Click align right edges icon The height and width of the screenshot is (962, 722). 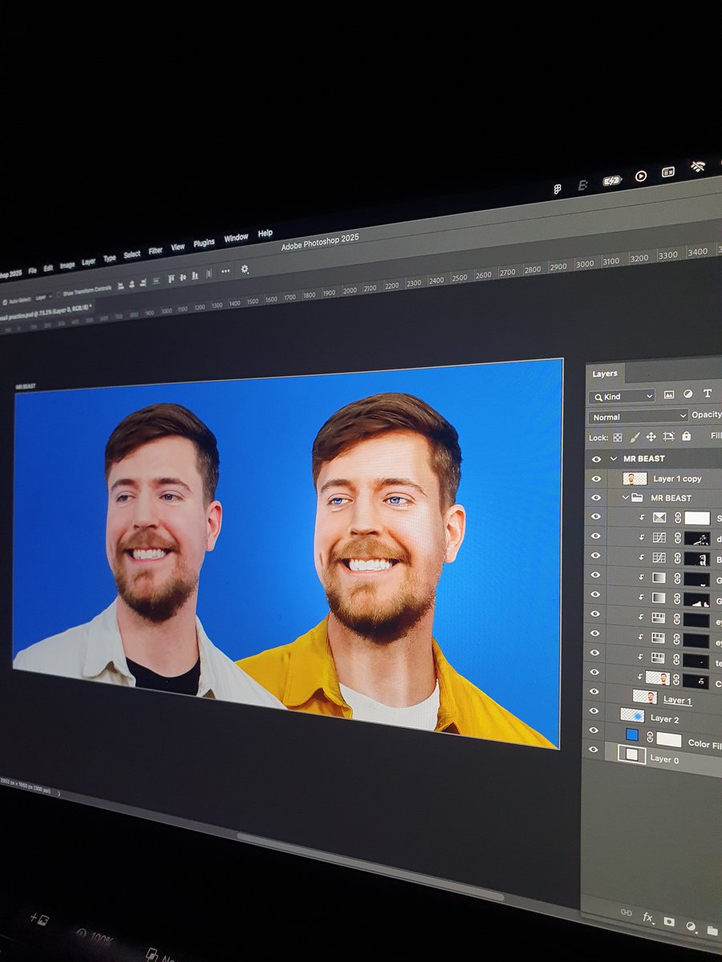coord(143,283)
